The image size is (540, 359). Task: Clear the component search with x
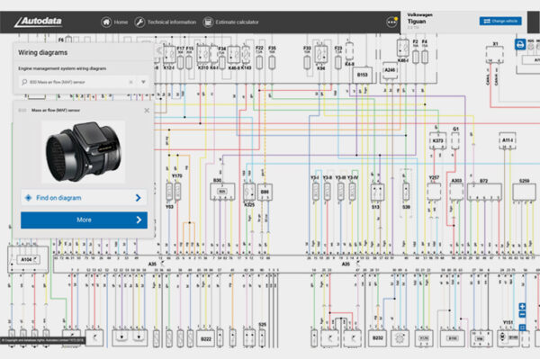pos(130,82)
